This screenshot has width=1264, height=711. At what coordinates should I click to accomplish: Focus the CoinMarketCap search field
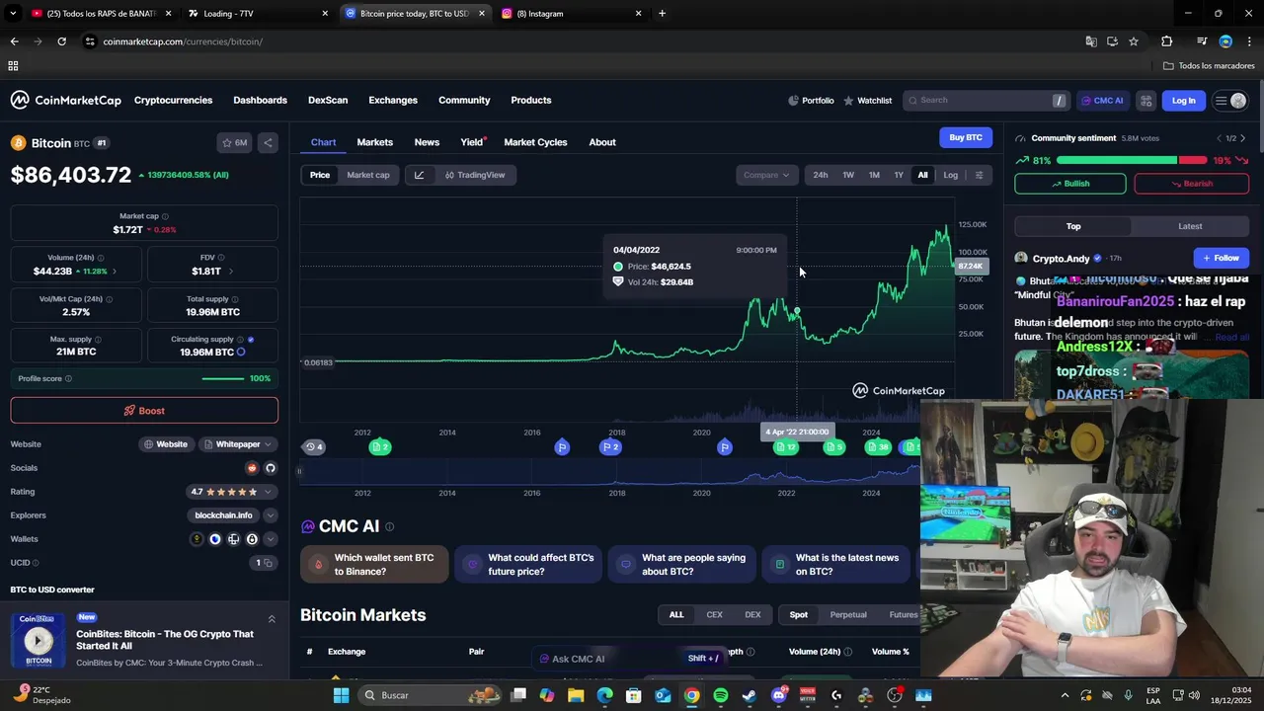point(987,100)
